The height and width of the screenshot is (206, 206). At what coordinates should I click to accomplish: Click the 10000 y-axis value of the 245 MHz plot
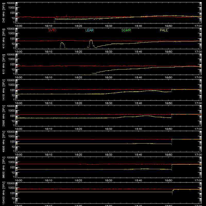(x=11, y=3)
